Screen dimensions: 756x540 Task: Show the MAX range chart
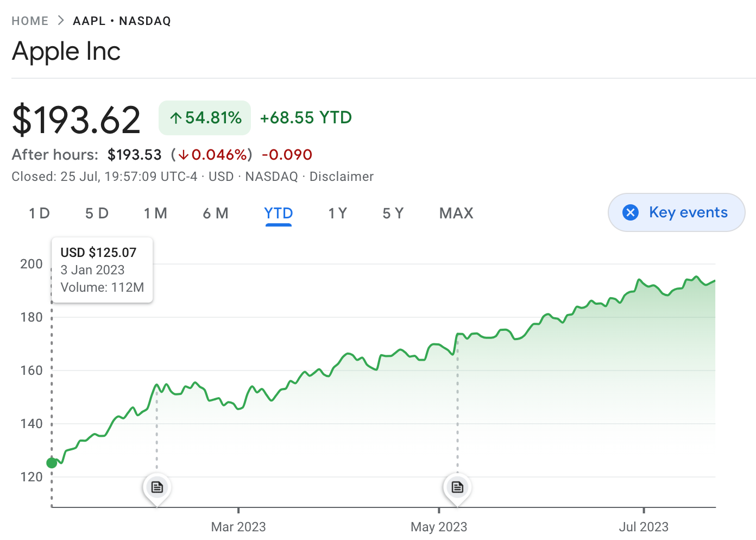(x=456, y=214)
